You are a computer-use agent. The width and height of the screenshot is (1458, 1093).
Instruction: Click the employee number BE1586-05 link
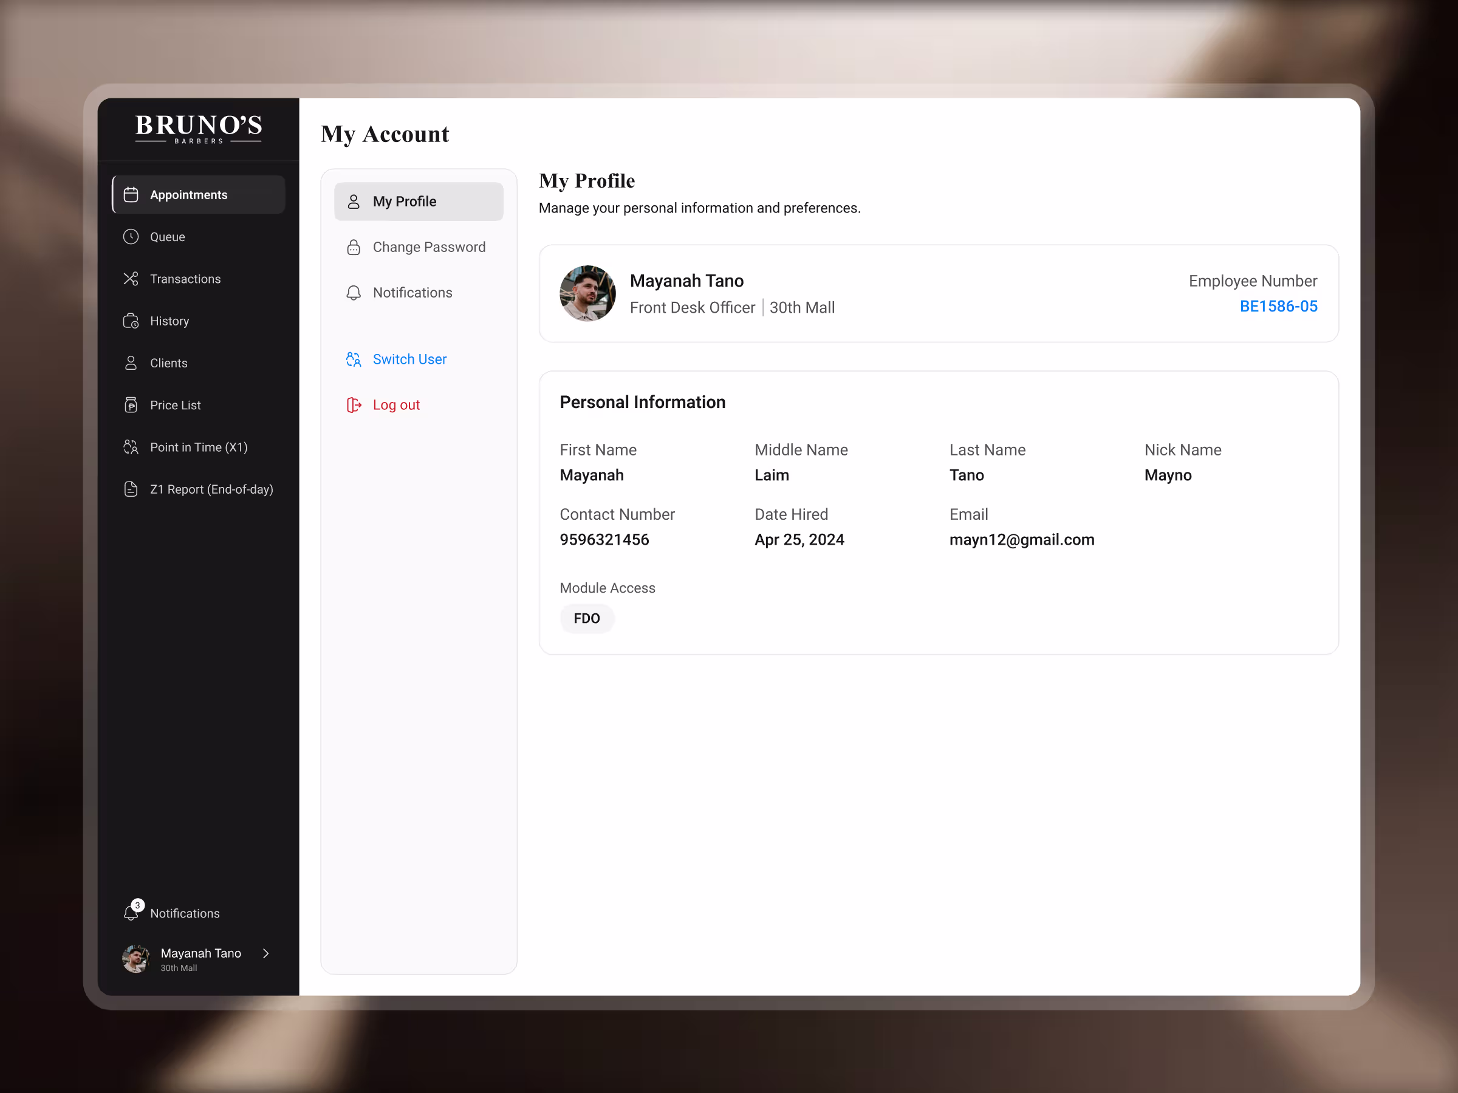click(x=1278, y=307)
